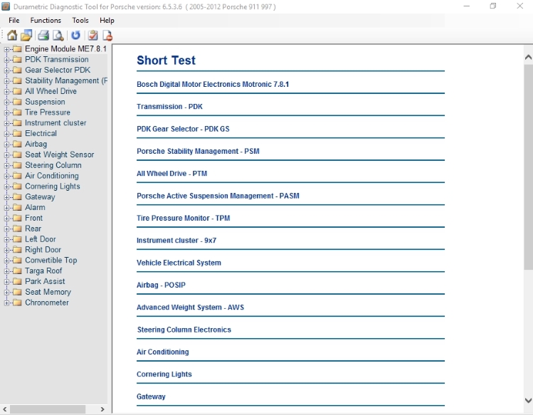Expand the Front tree node
The image size is (533, 415).
pos(6,219)
